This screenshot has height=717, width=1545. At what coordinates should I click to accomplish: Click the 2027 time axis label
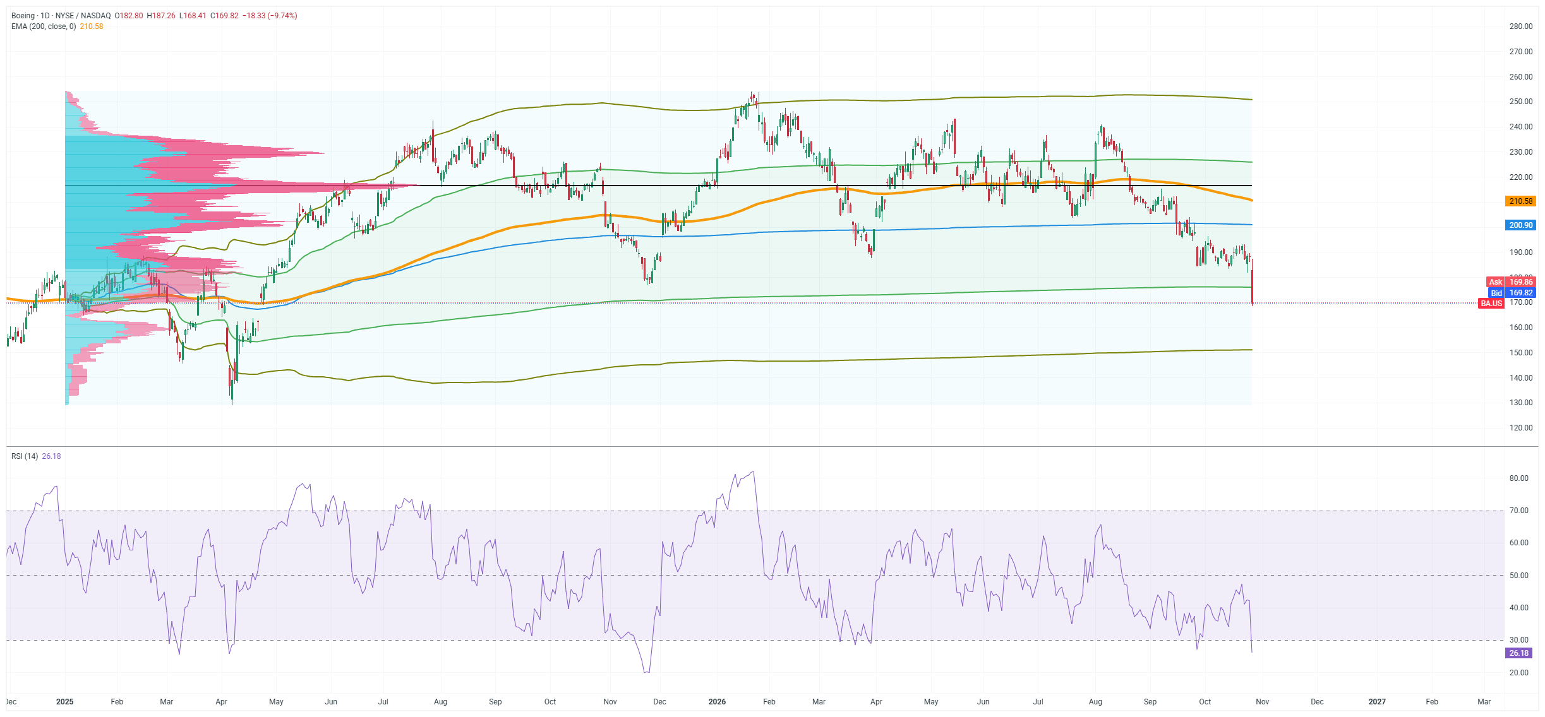tap(1377, 702)
